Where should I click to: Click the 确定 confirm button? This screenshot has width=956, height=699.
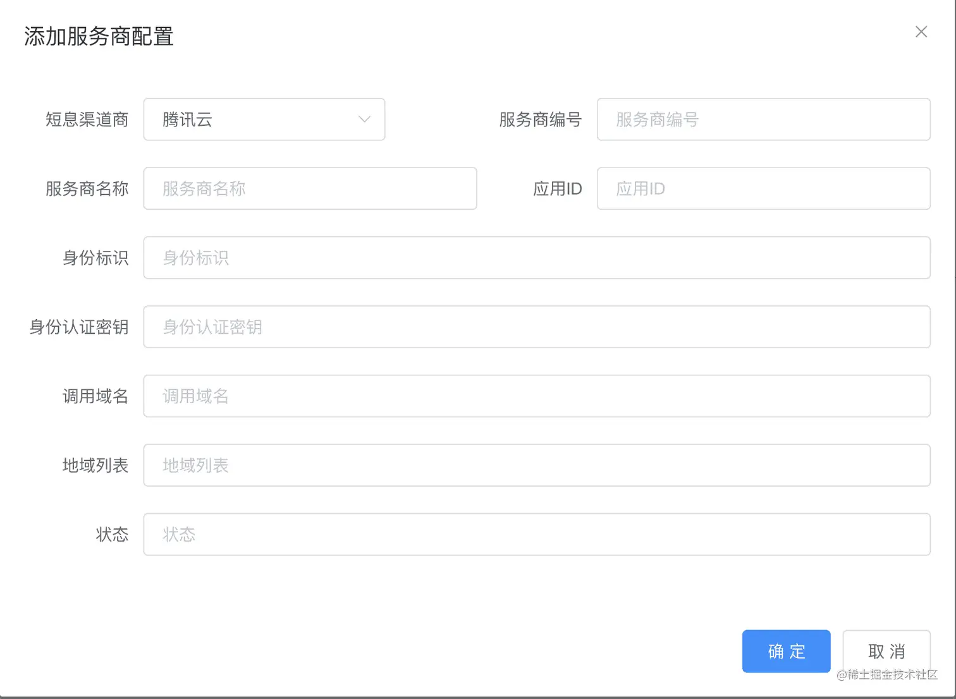(x=786, y=651)
